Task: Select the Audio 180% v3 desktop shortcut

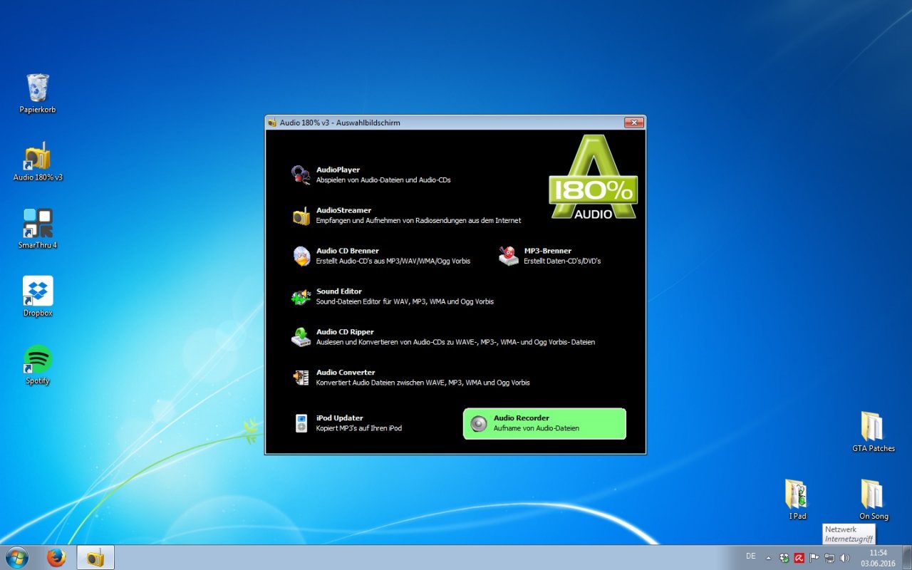Action: click(38, 161)
